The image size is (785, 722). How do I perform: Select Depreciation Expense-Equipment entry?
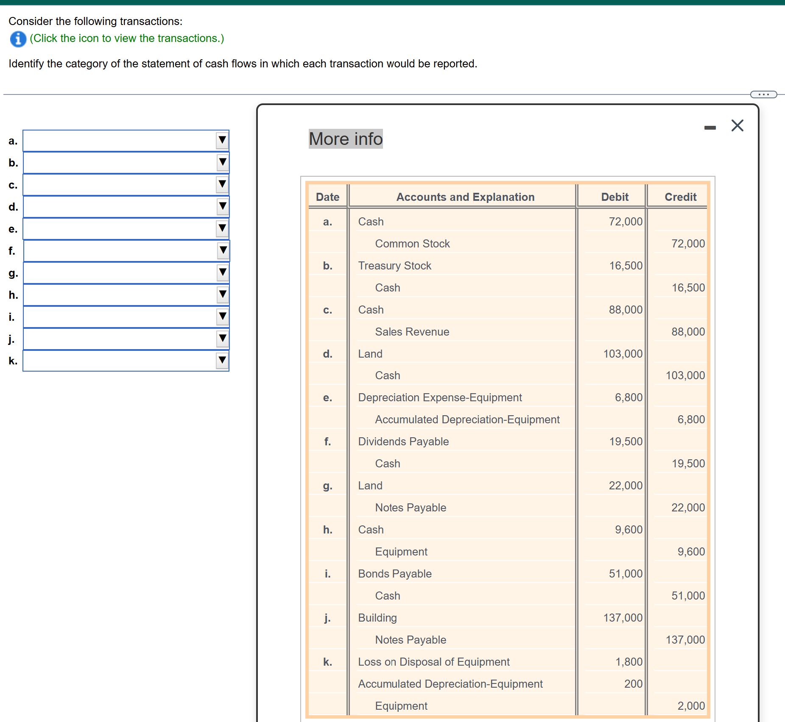440,397
